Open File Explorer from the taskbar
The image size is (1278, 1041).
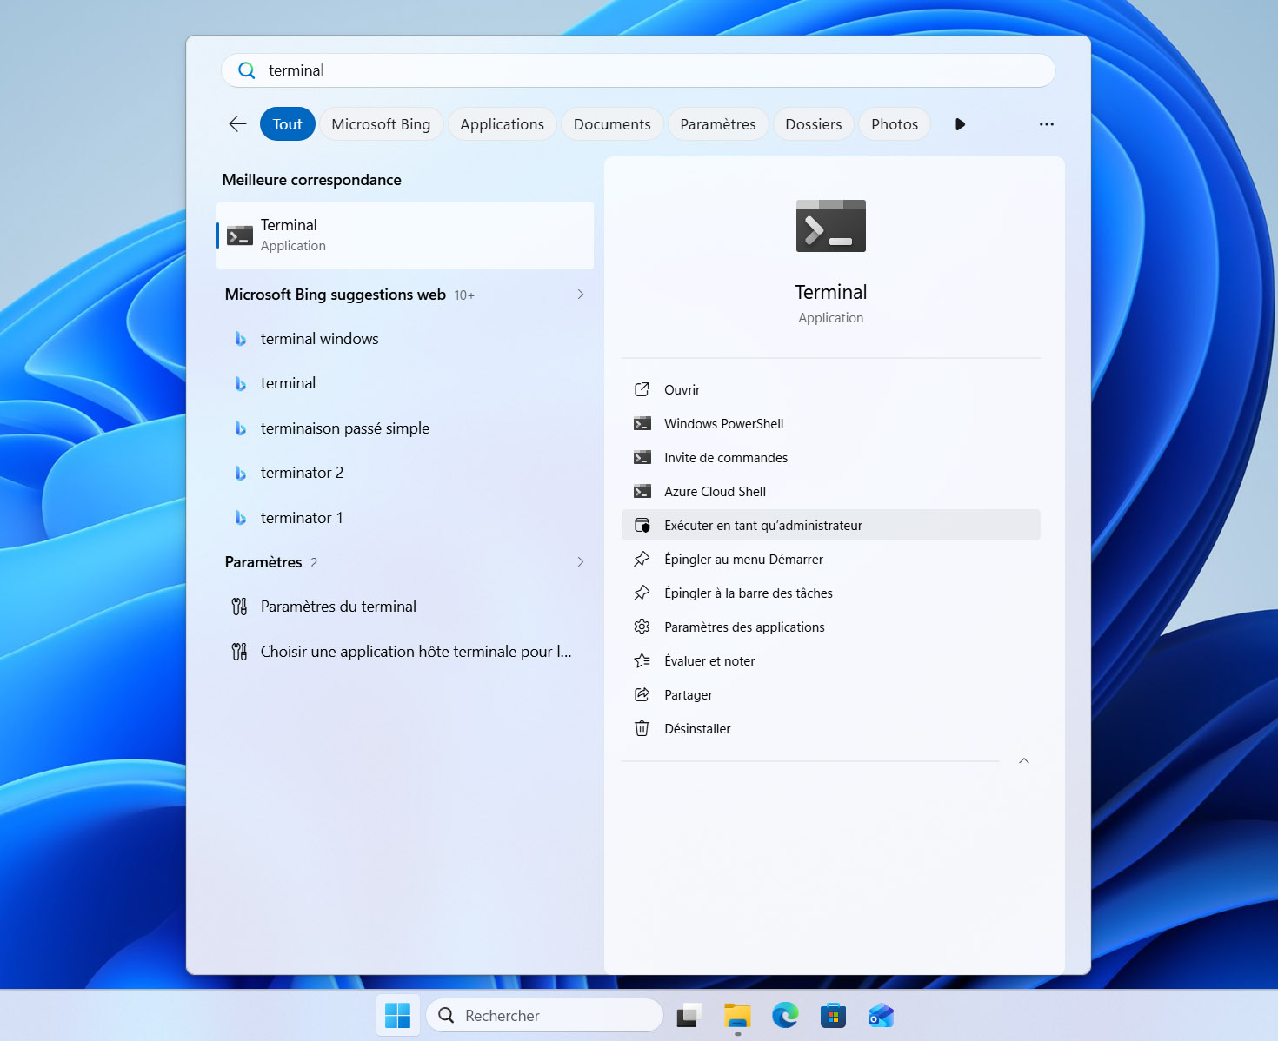pyautogui.click(x=737, y=1015)
